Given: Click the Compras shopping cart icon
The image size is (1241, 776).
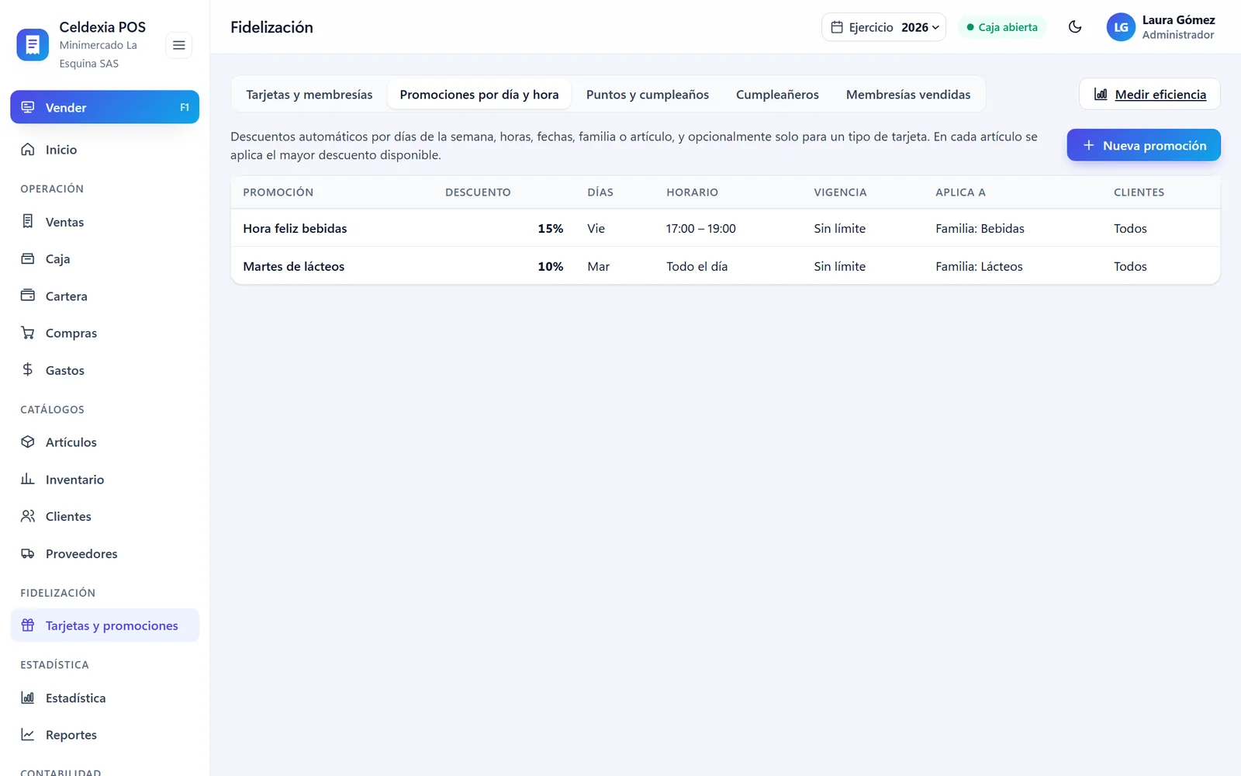Looking at the screenshot, I should (x=28, y=333).
